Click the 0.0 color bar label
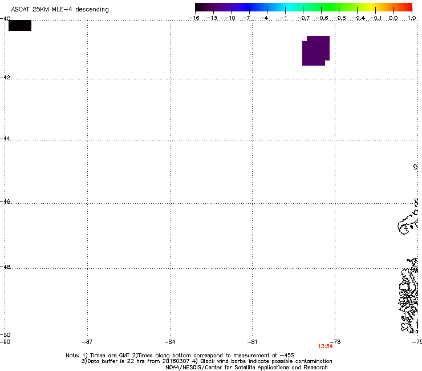The height and width of the screenshot is (371, 422). coord(393,18)
